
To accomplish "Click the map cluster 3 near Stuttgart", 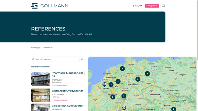I will pyautogui.click(x=124, y=96).
